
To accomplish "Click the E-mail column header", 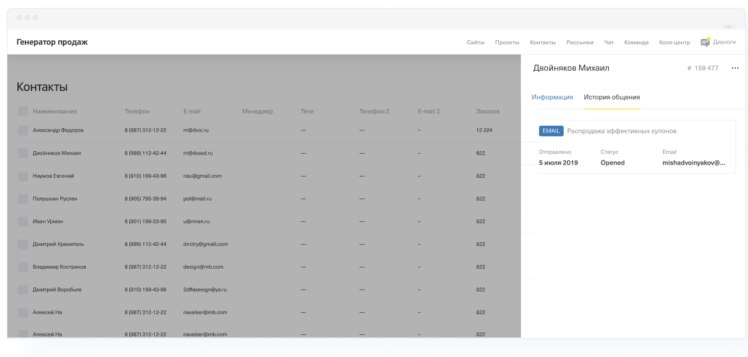I will click(x=192, y=112).
